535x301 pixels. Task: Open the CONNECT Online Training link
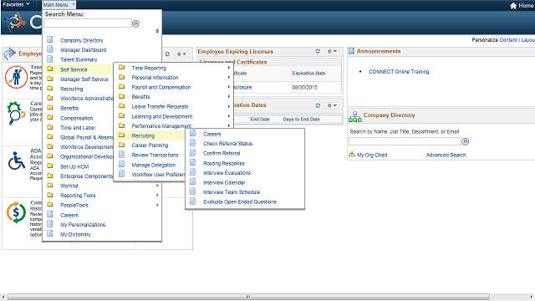(399, 72)
